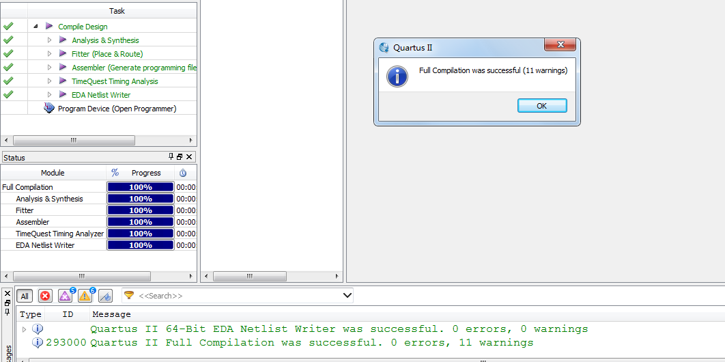Click the Full Compilation 100% progress bar
The image size is (725, 362).
pos(141,187)
